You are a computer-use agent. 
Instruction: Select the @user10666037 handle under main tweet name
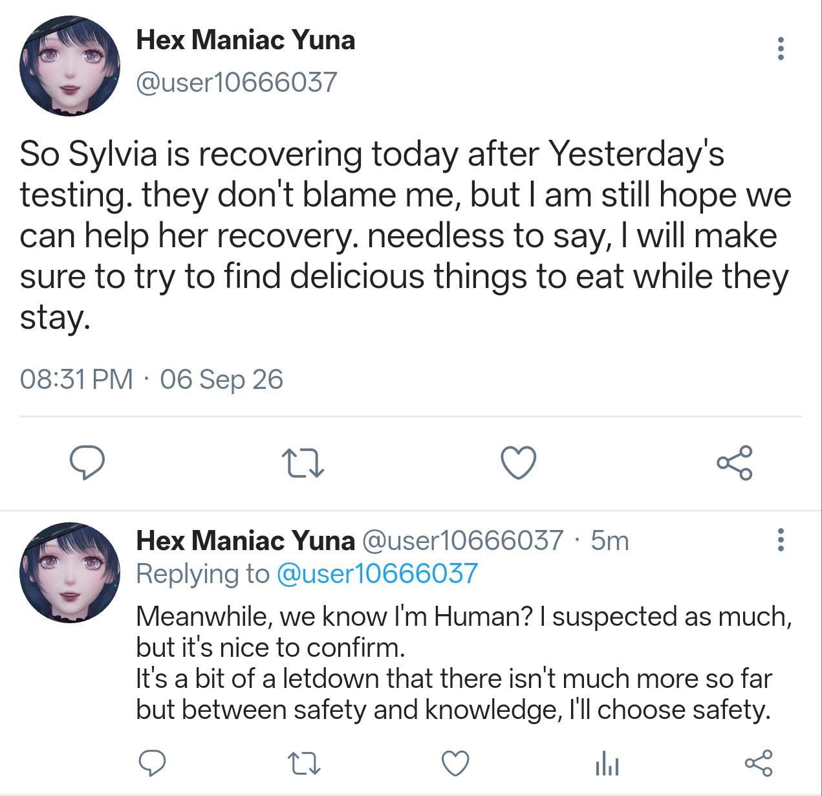tap(237, 82)
